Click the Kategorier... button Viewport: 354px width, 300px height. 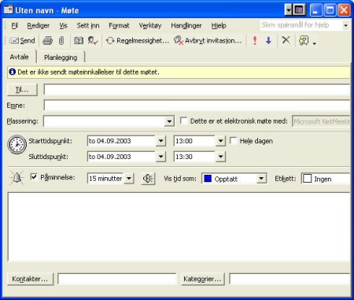pos(202,279)
